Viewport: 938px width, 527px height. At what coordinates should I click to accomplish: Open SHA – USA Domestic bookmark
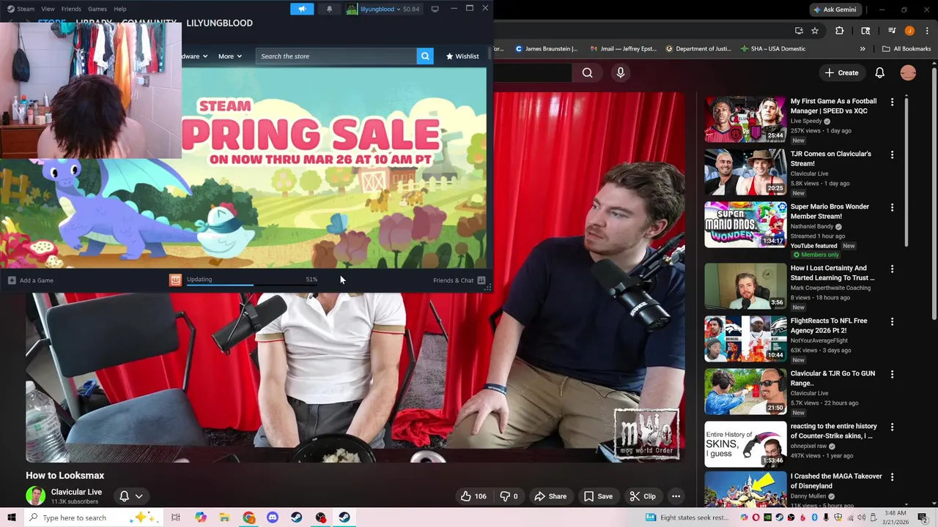coord(773,49)
